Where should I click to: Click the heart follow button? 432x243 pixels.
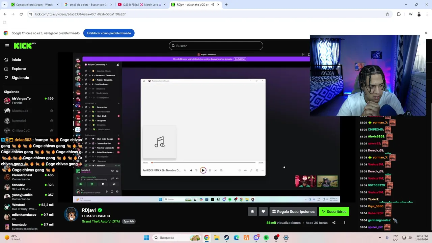(263, 212)
